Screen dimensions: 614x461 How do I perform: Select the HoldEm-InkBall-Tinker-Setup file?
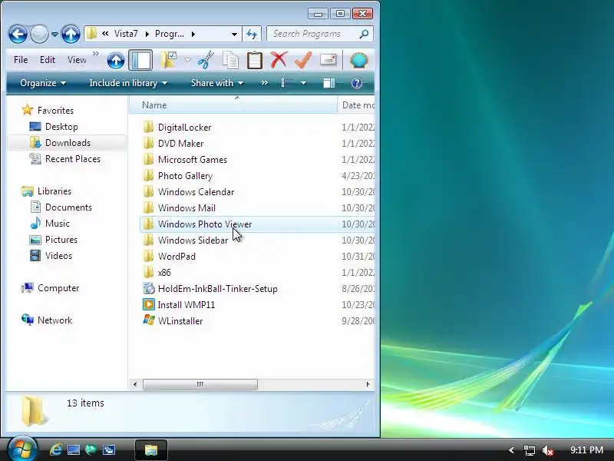pos(217,289)
